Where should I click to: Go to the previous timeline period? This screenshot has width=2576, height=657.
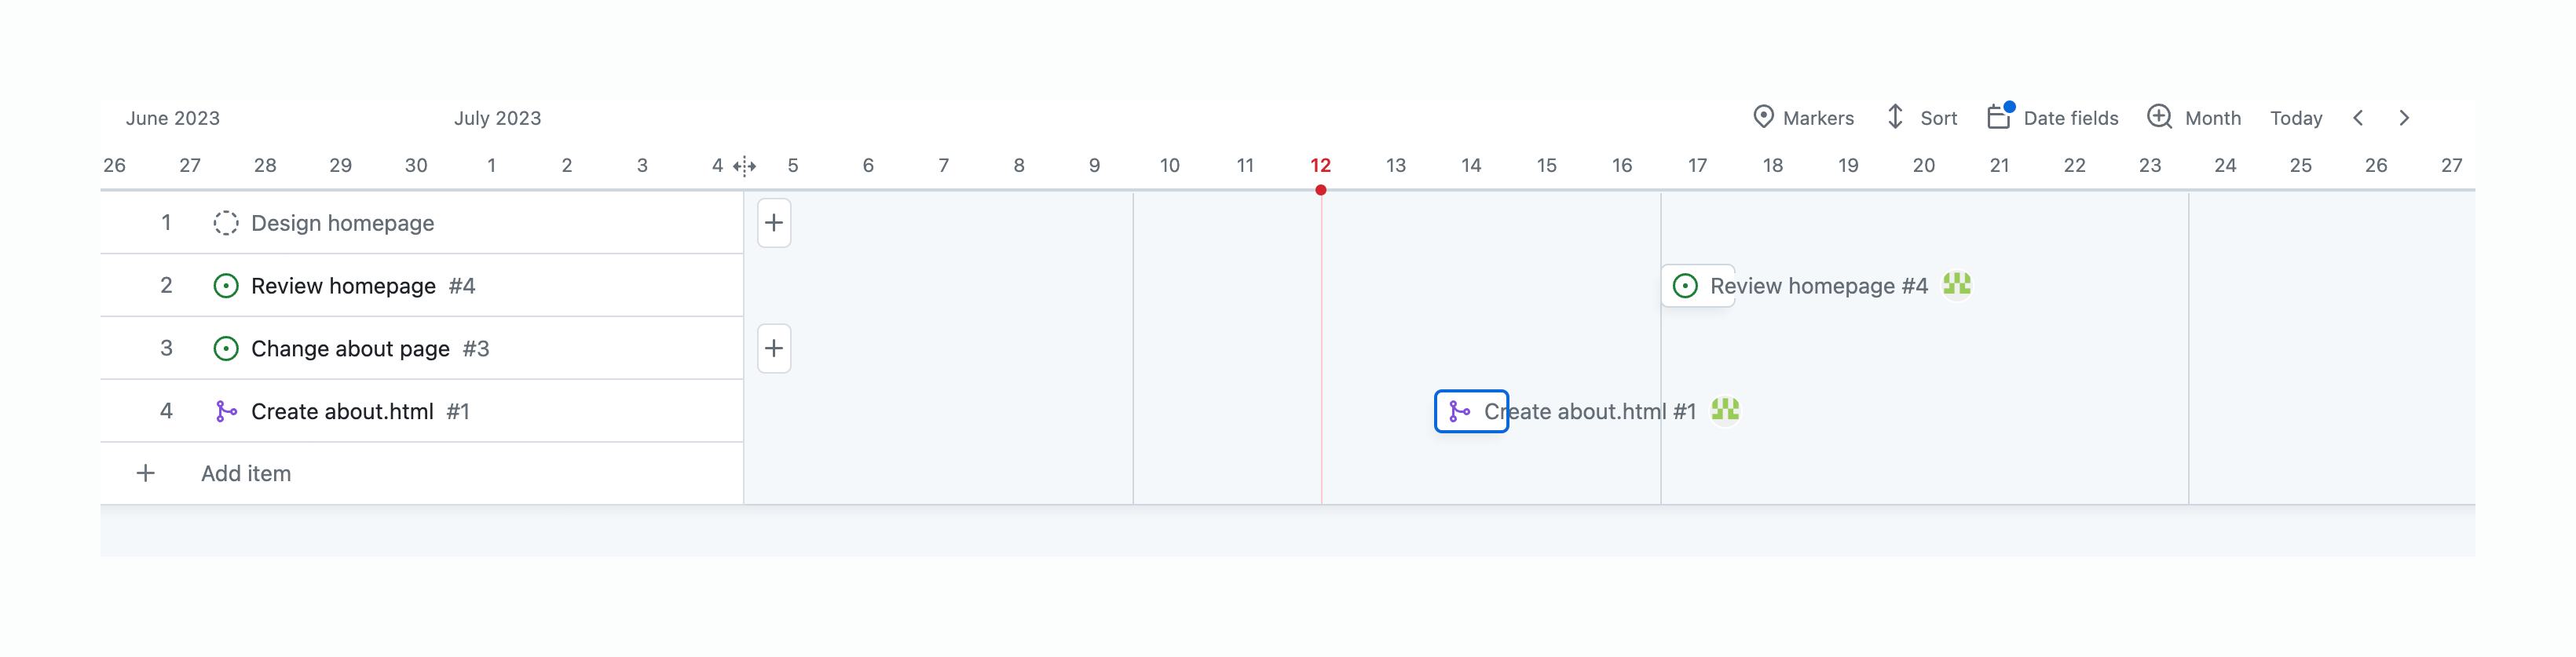2358,118
